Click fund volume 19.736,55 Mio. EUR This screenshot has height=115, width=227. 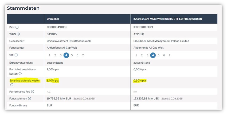pos(59,99)
